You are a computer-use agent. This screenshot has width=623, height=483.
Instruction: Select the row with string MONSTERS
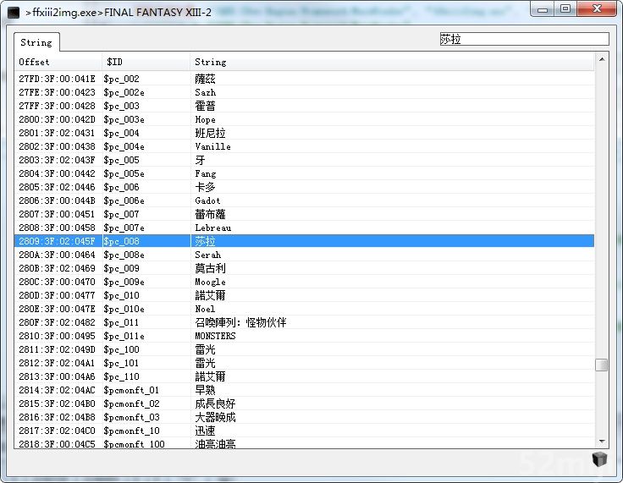(x=305, y=336)
